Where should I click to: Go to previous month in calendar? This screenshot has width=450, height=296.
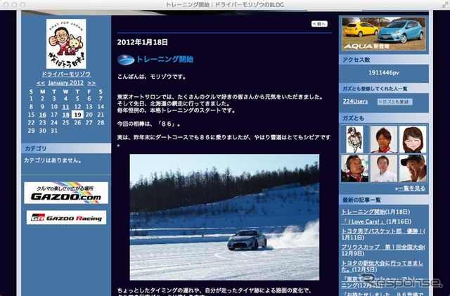click(41, 83)
